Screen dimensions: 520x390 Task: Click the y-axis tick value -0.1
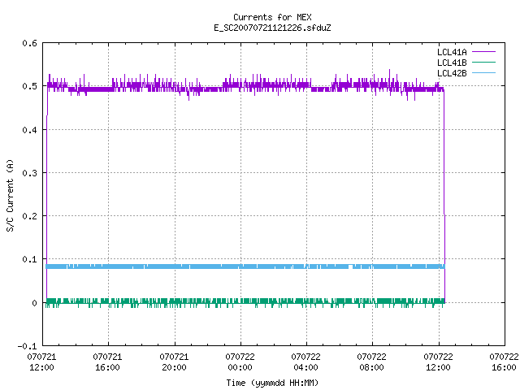pyautogui.click(x=27, y=346)
